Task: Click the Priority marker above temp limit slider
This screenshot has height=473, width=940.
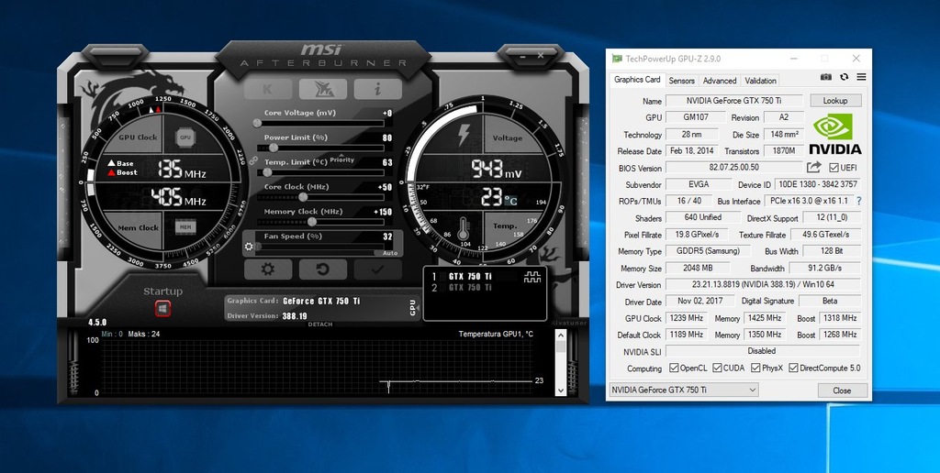Action: coord(342,159)
